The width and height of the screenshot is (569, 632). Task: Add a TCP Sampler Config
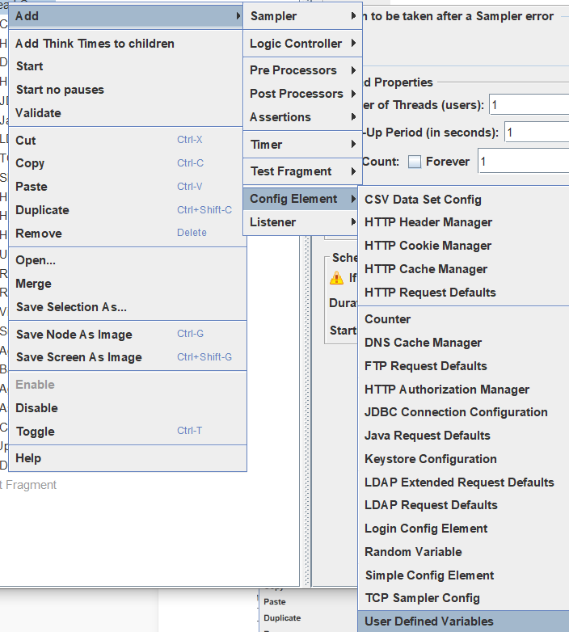pos(463,598)
